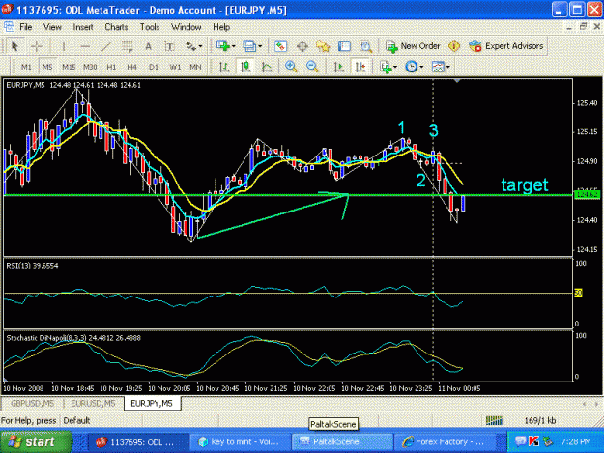Click the profiles icon

[x=249, y=46]
